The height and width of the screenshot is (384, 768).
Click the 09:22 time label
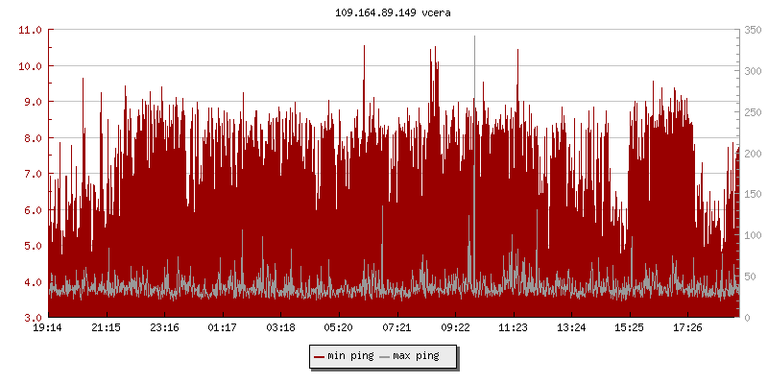[x=455, y=328]
